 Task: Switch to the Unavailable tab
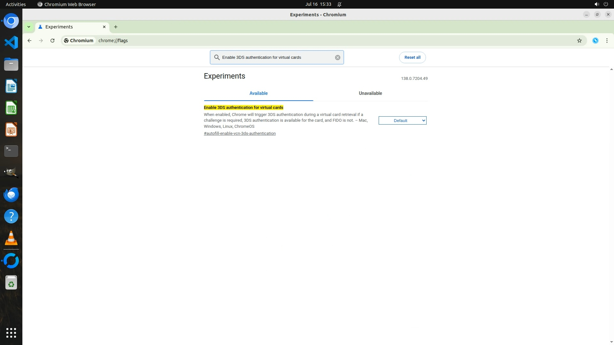coord(370,93)
